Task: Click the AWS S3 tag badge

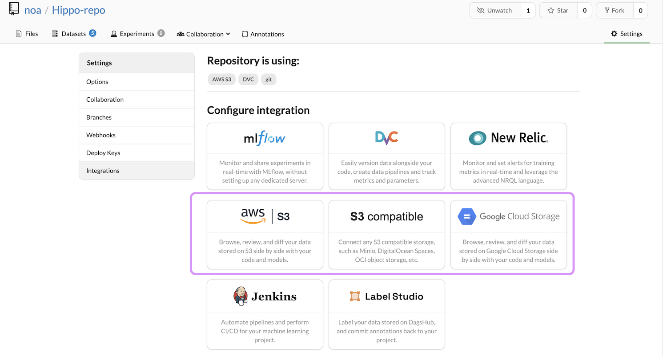Action: pos(221,80)
